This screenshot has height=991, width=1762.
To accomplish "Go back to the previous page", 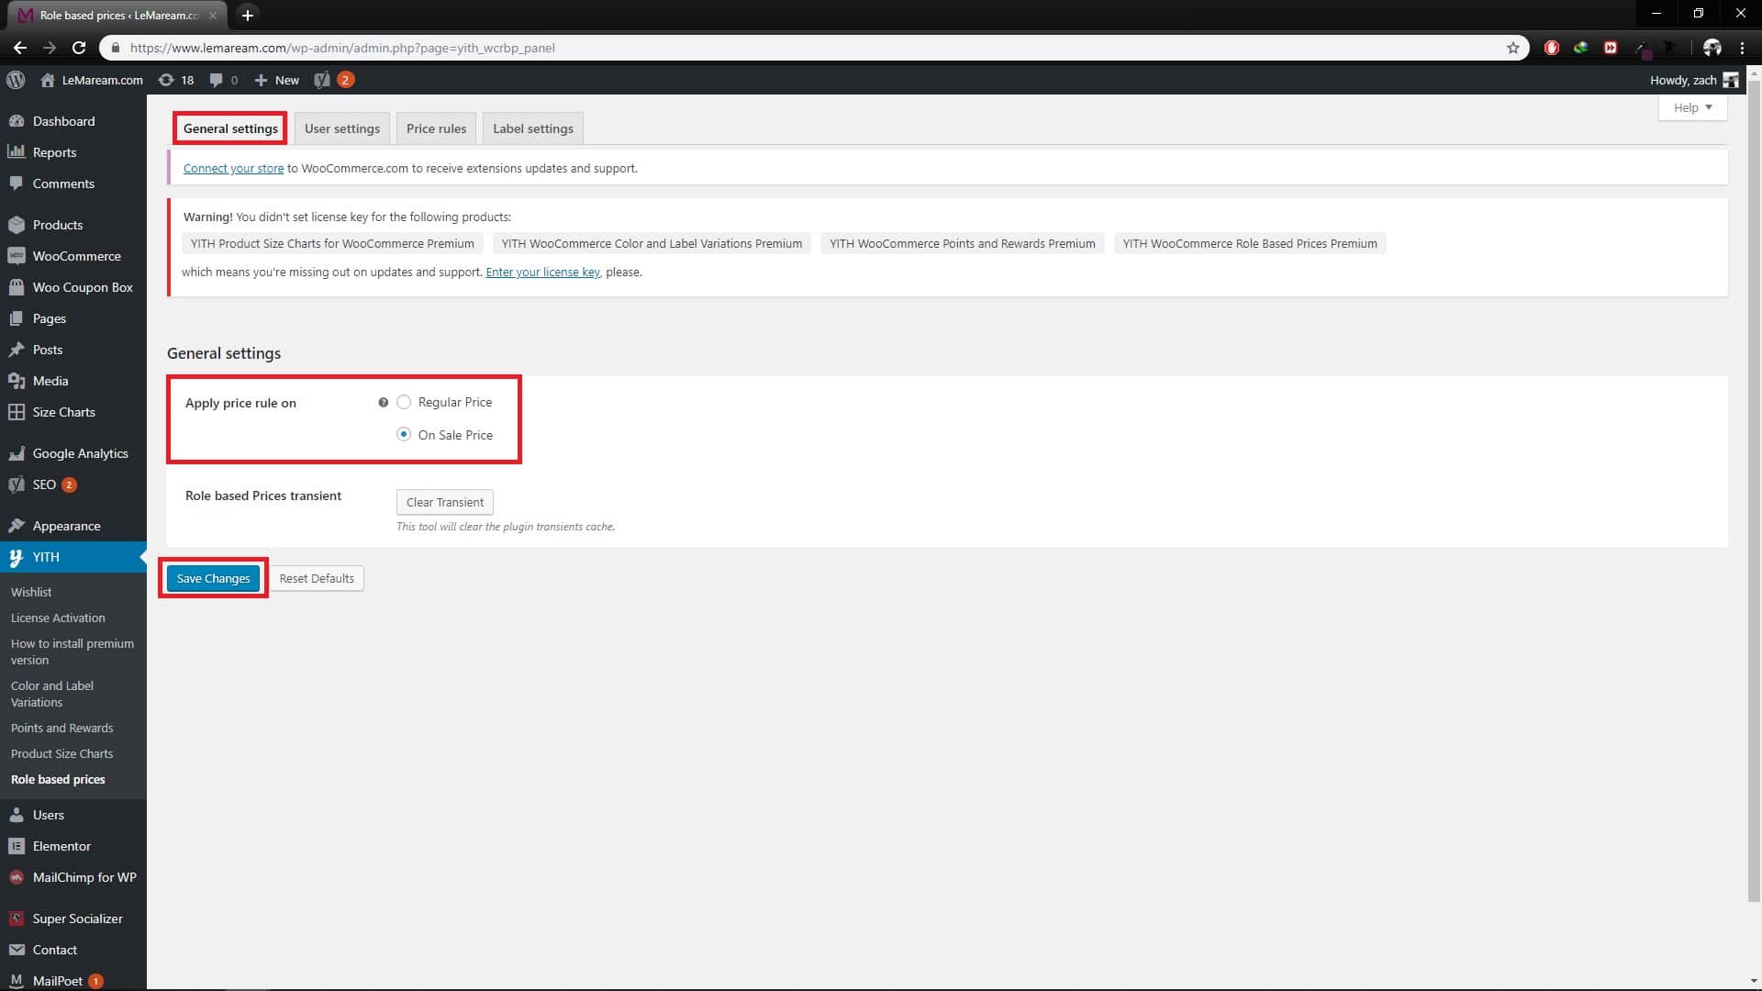I will point(20,48).
